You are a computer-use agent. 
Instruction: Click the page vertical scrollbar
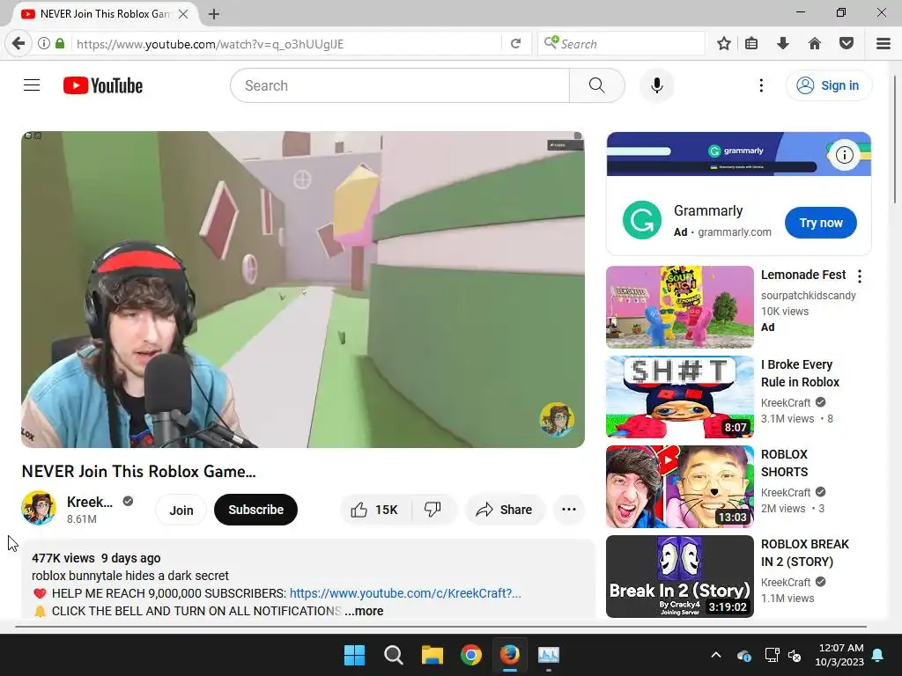(895, 138)
